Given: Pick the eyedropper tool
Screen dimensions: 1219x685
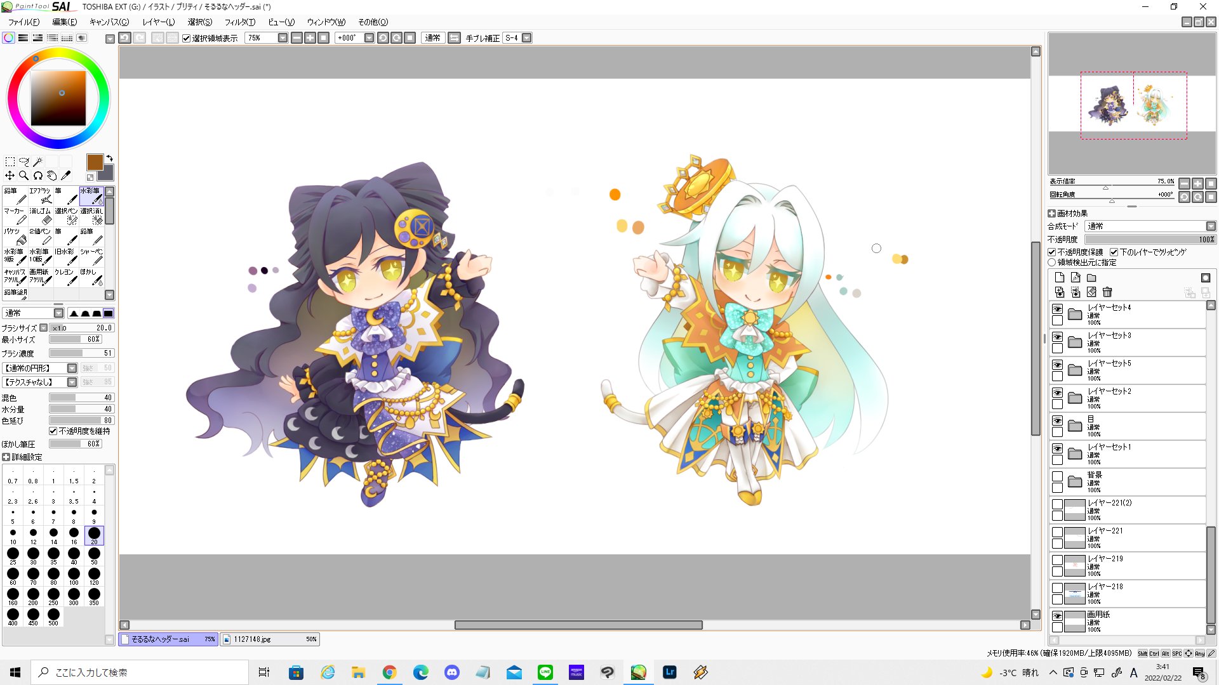Looking at the screenshot, I should 65,176.
